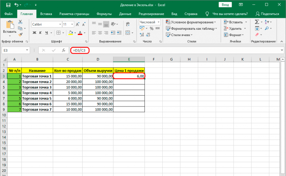Image resolution: width=286 pixels, height=176 pixels.
Task: Toggle the Wrap Text button
Action: click(x=127, y=24)
